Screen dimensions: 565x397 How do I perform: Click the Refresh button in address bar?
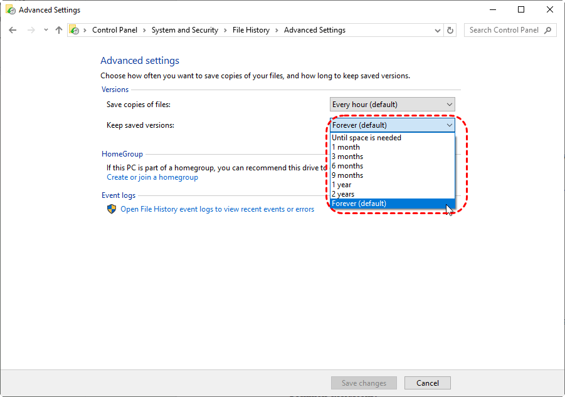tap(450, 30)
